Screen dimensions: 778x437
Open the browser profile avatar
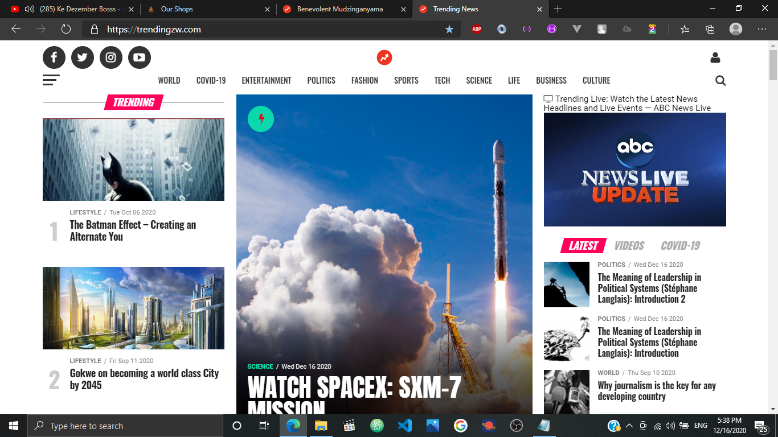(736, 29)
